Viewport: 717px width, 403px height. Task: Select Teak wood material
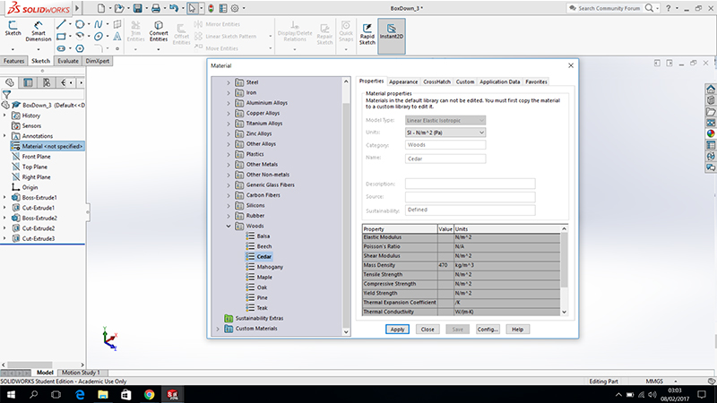tap(262, 308)
